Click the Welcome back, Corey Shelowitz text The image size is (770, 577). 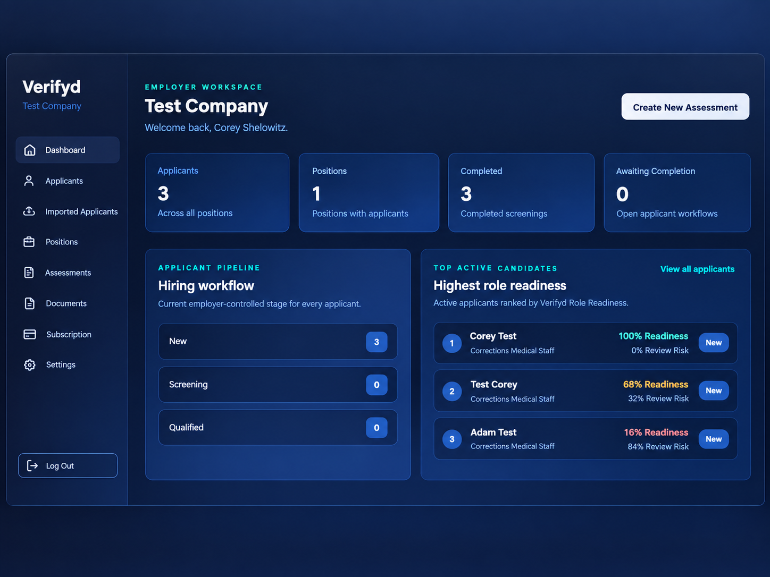[x=216, y=128]
